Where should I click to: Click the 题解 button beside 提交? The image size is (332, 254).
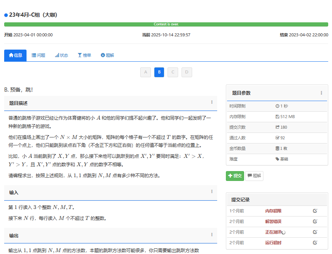[254, 176]
